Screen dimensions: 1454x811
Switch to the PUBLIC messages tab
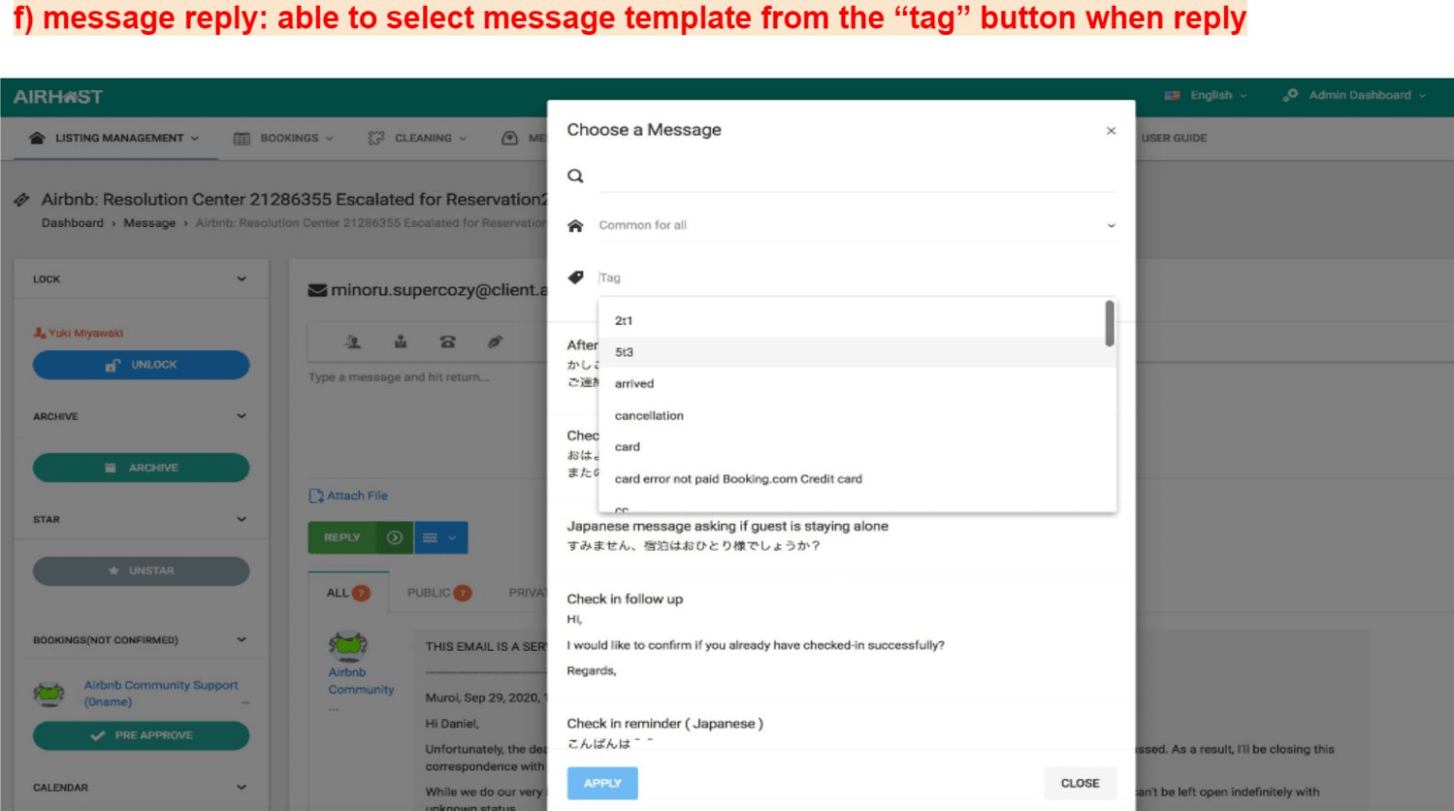[x=438, y=593]
